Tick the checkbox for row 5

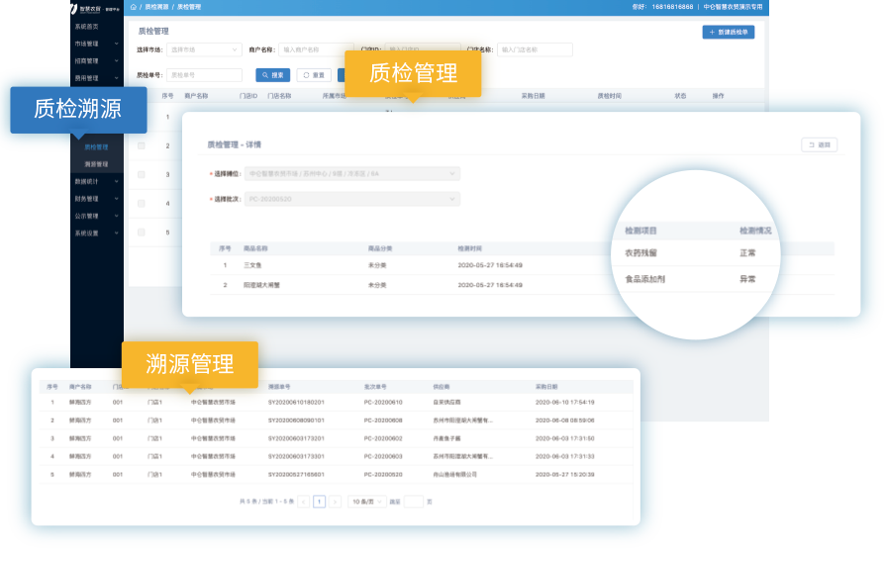pos(142,233)
